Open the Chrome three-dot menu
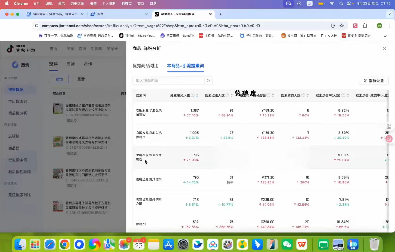Screen dimensions: 395x252 [x=389, y=26]
